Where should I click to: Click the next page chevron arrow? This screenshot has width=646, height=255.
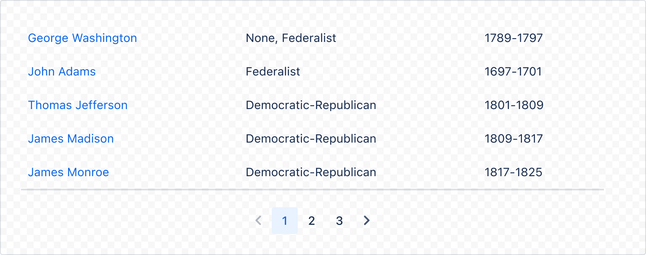[366, 220]
